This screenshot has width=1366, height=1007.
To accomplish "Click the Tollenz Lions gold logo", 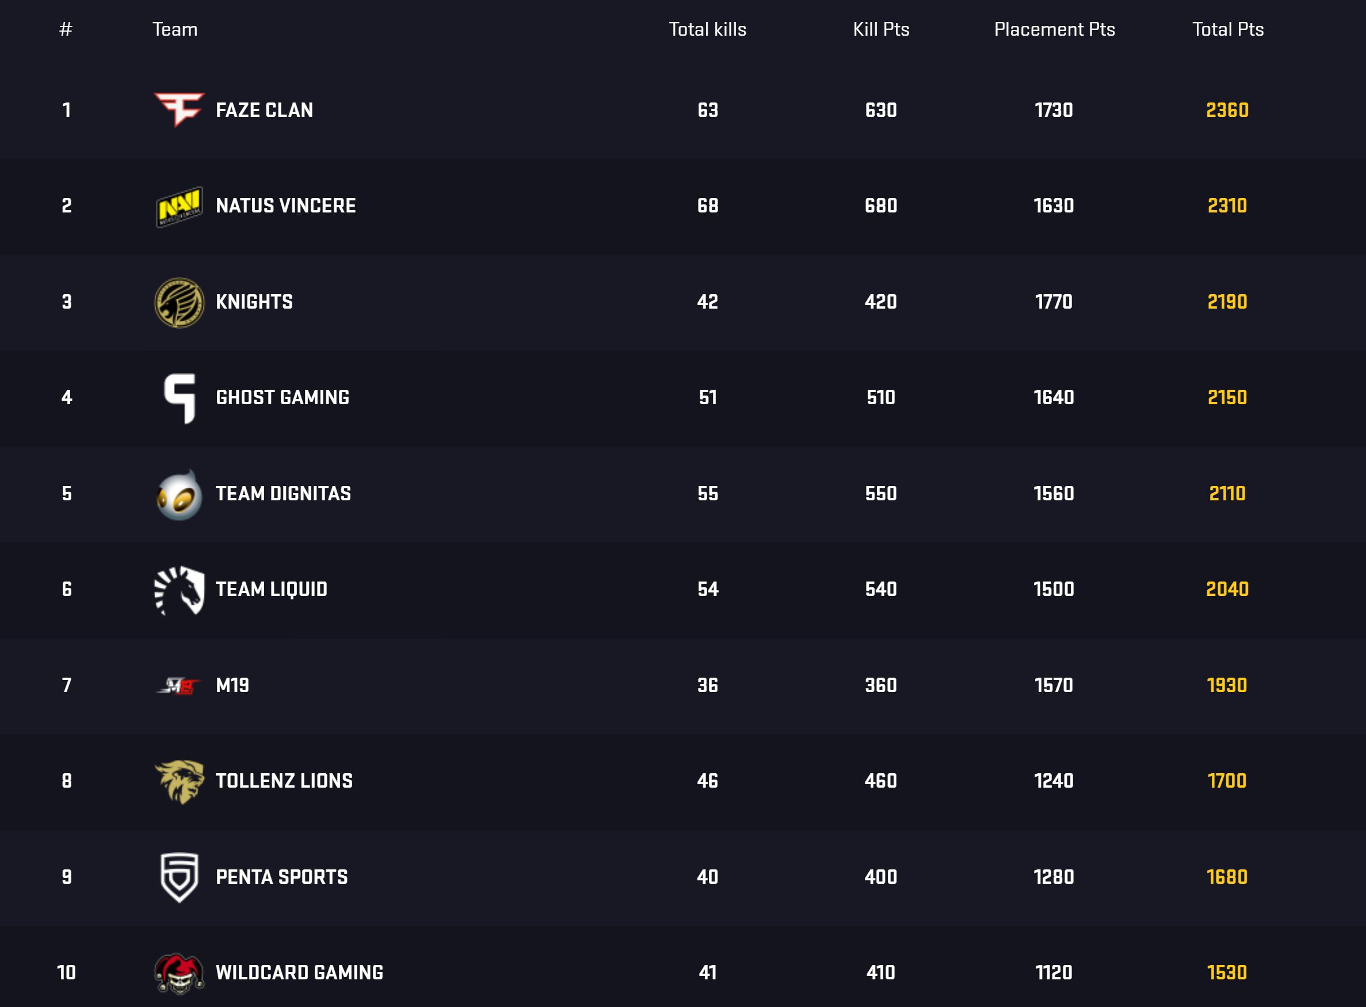I will click(x=179, y=781).
